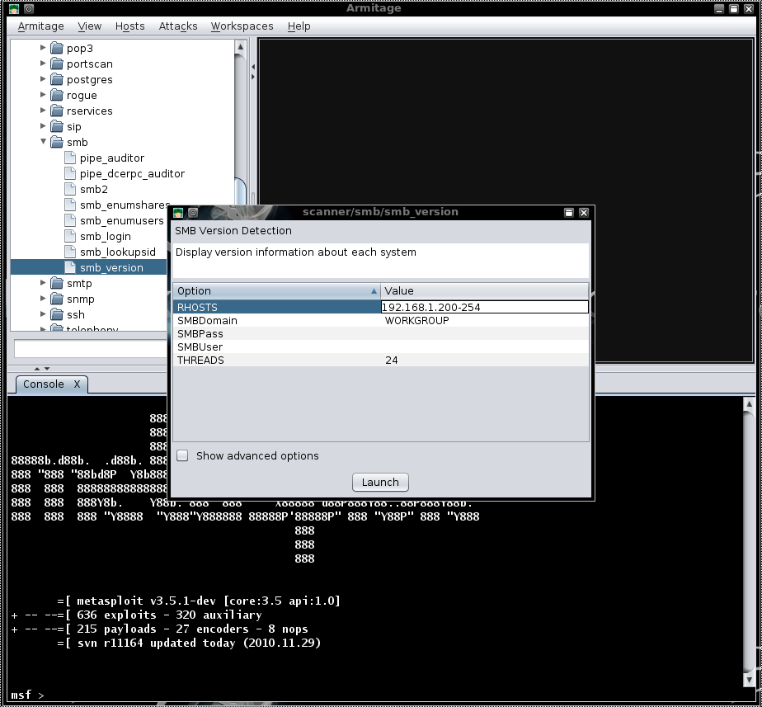Image resolution: width=762 pixels, height=707 pixels.
Task: Close the smb_version dialog
Action: pos(584,213)
